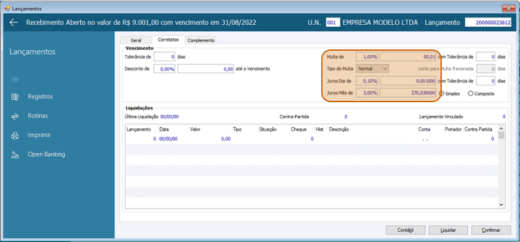520x242 pixels.
Task: Click the Portador column header
Action: 453,129
